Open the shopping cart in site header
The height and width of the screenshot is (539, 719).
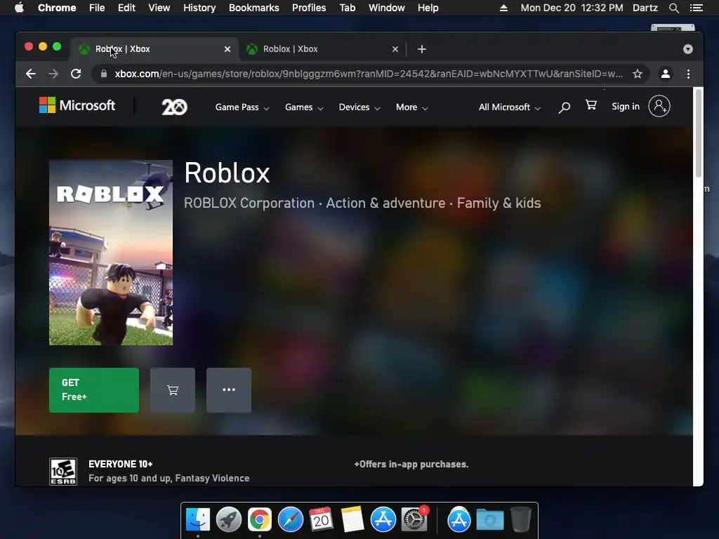point(591,105)
